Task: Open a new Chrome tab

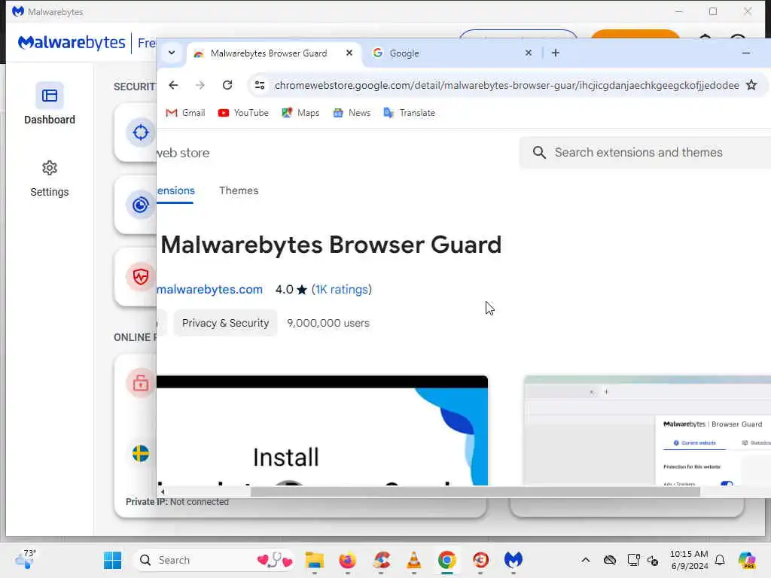Action: click(x=555, y=53)
